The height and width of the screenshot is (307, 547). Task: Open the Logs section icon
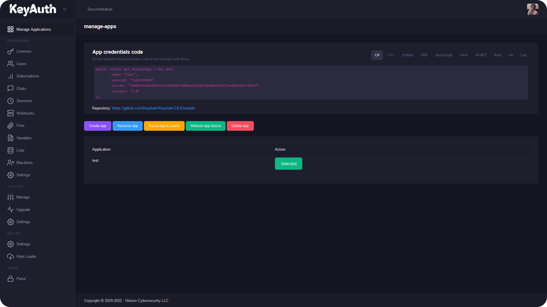click(x=11, y=150)
